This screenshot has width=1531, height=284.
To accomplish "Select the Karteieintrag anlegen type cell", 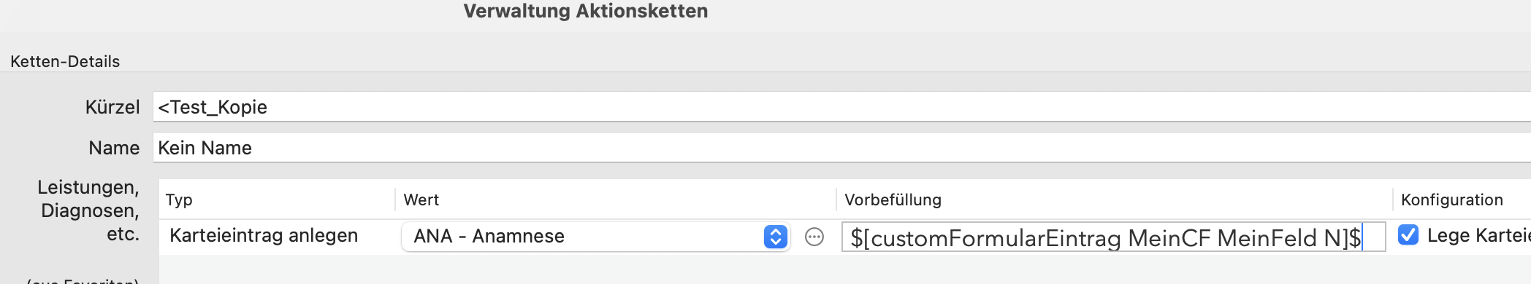I will click(264, 235).
